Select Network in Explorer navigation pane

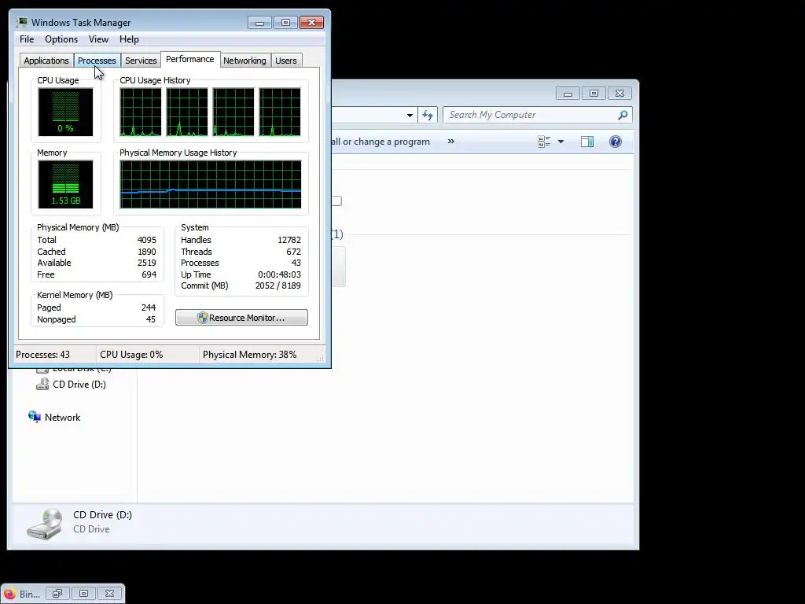(62, 418)
